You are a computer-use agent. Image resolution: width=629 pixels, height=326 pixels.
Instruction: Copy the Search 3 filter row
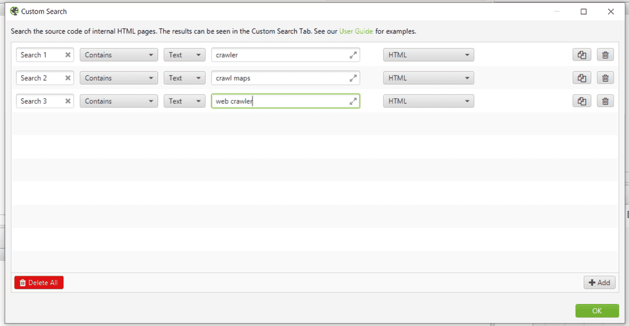coord(582,101)
